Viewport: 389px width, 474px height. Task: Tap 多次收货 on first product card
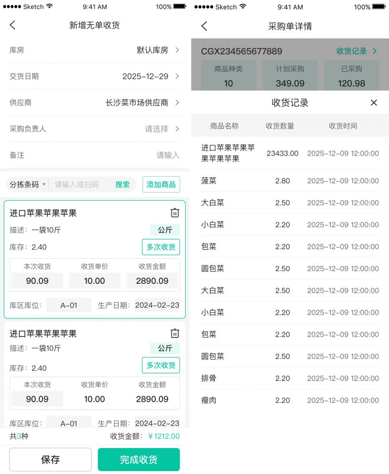pyautogui.click(x=161, y=247)
